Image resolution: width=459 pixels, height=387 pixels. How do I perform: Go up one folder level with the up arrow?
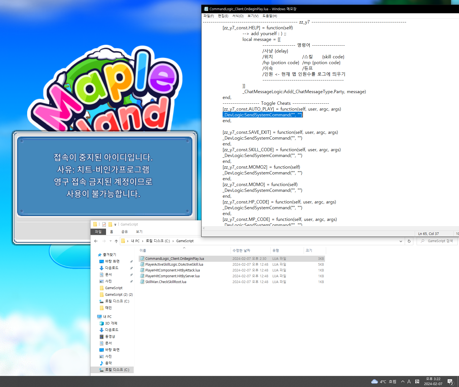tap(116, 241)
